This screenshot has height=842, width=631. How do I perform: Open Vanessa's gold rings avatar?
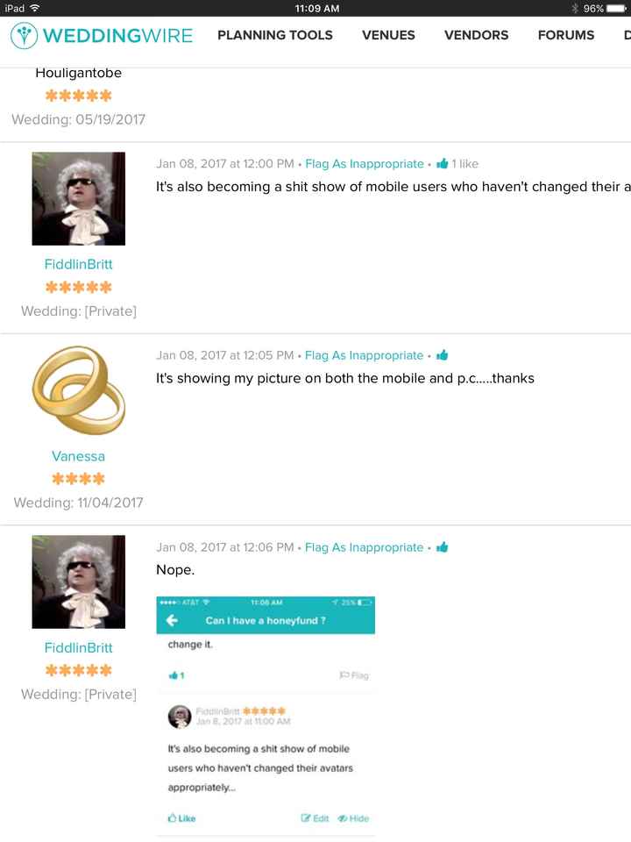coord(78,390)
